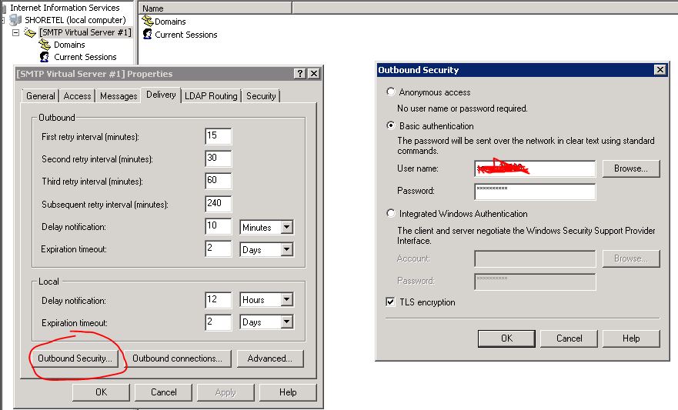Choose Integrated Windows Authentication radio button
This screenshot has height=410, width=678.
[391, 214]
